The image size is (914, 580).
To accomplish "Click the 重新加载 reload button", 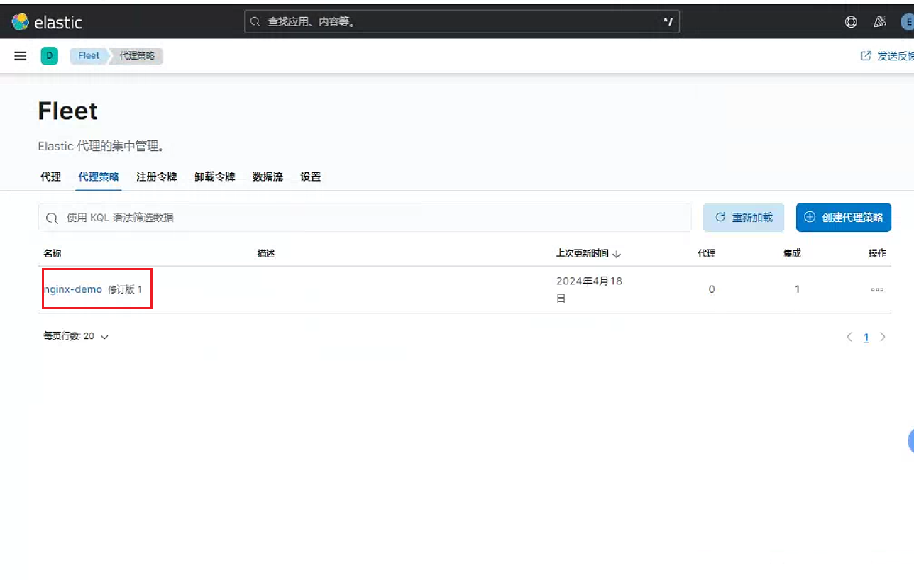I will click(x=744, y=218).
